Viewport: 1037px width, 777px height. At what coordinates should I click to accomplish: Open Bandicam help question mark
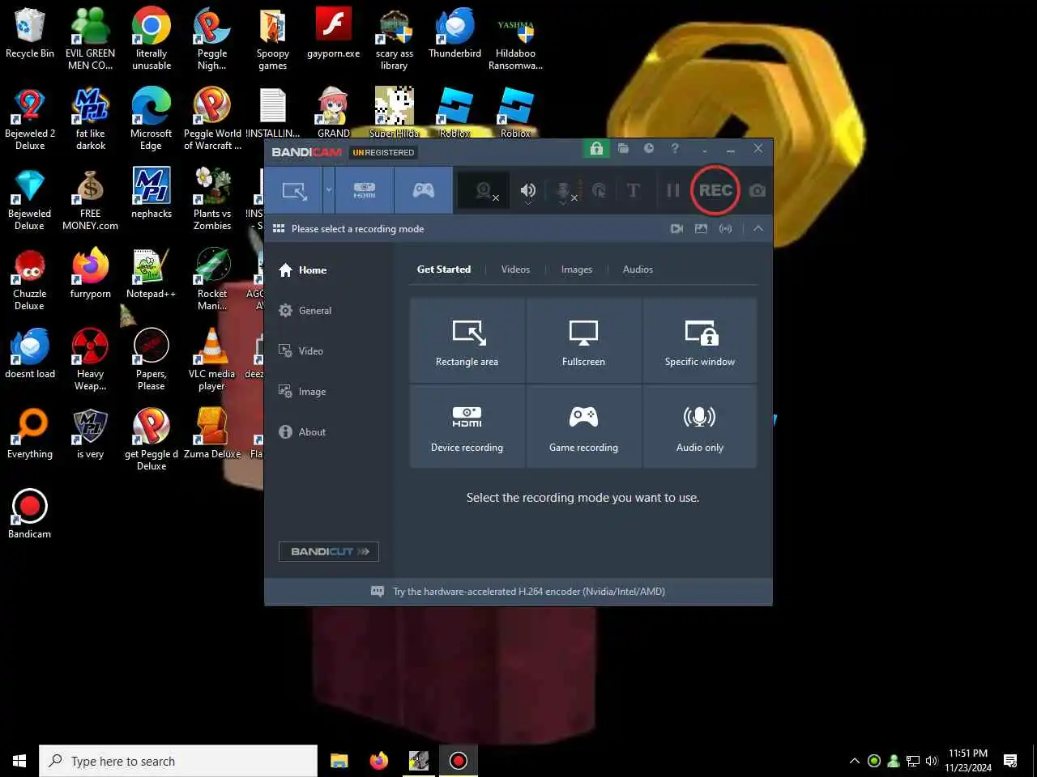click(x=675, y=149)
